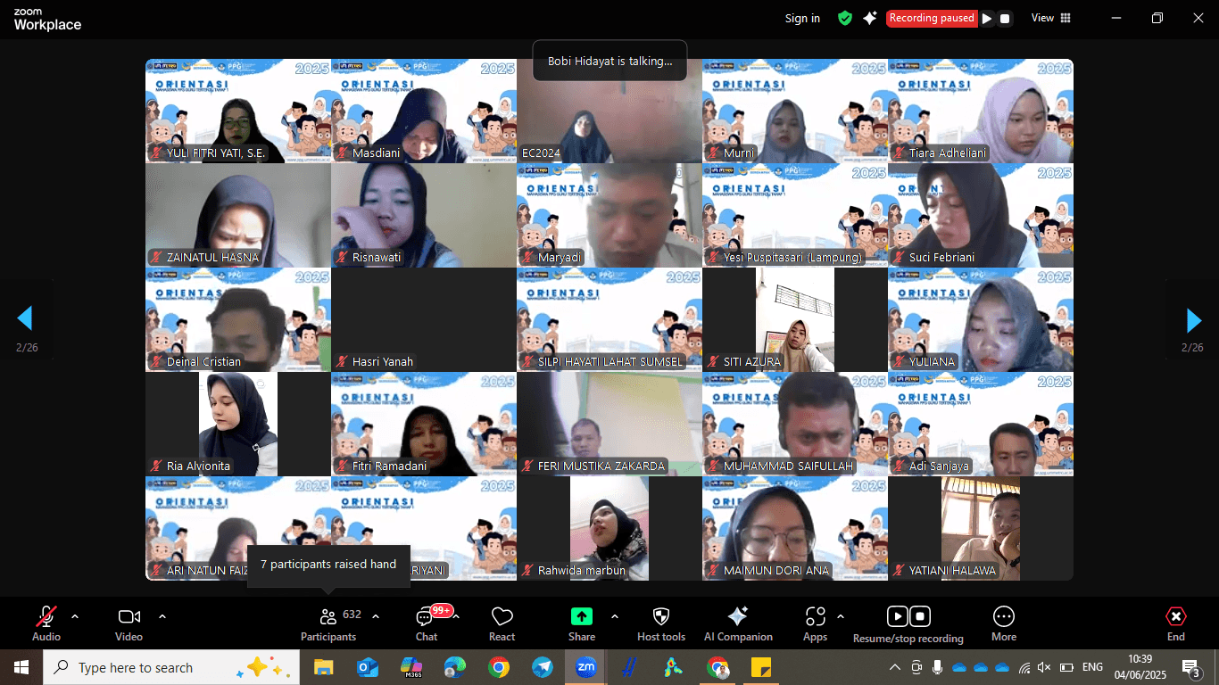The width and height of the screenshot is (1219, 685).
Task: Open the Participants list panel
Action: [x=328, y=617]
